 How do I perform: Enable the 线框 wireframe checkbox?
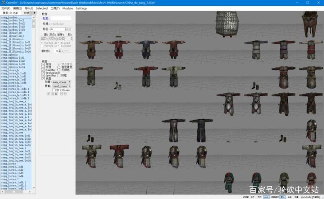(x=59, y=76)
